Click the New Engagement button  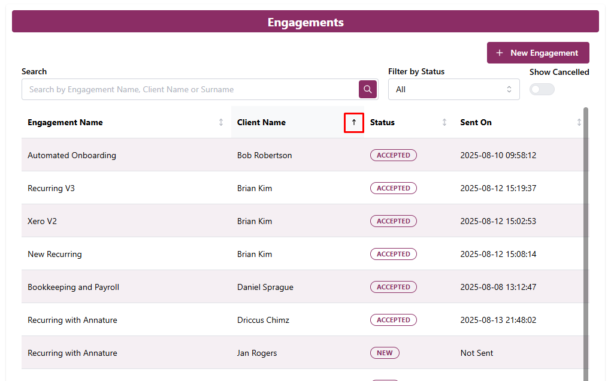[537, 53]
